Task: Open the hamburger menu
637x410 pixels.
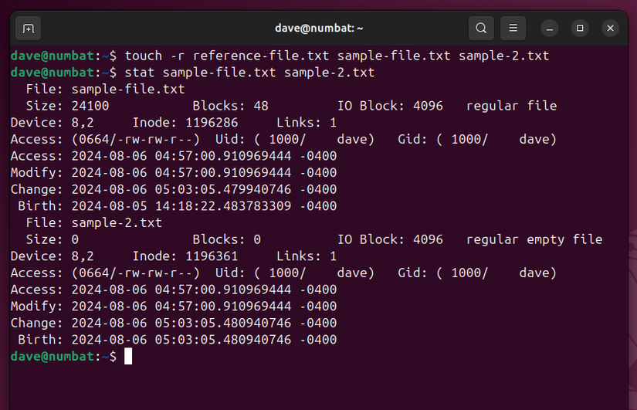Action: [x=513, y=29]
